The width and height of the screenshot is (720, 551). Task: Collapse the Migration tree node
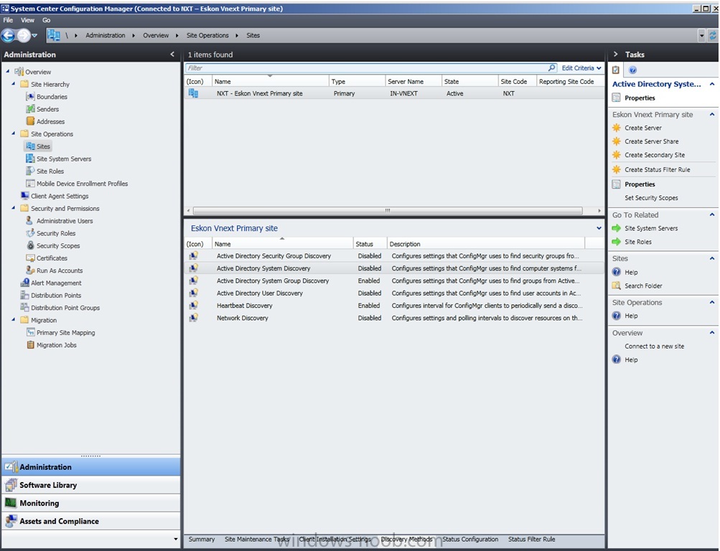click(14, 319)
